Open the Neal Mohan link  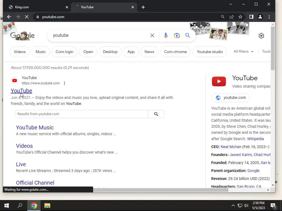point(231,147)
